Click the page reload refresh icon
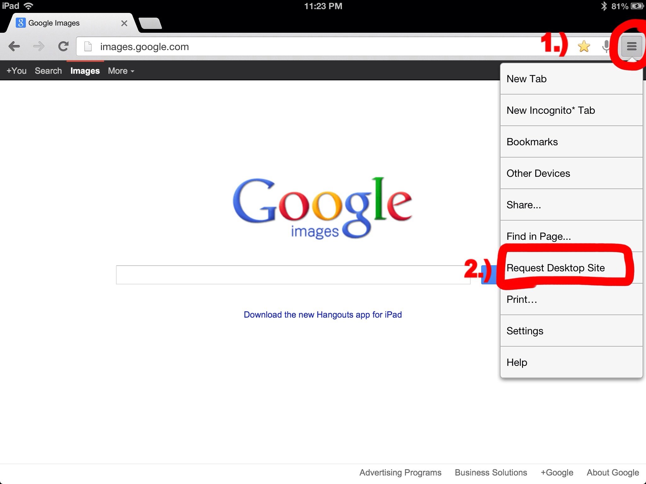 62,47
